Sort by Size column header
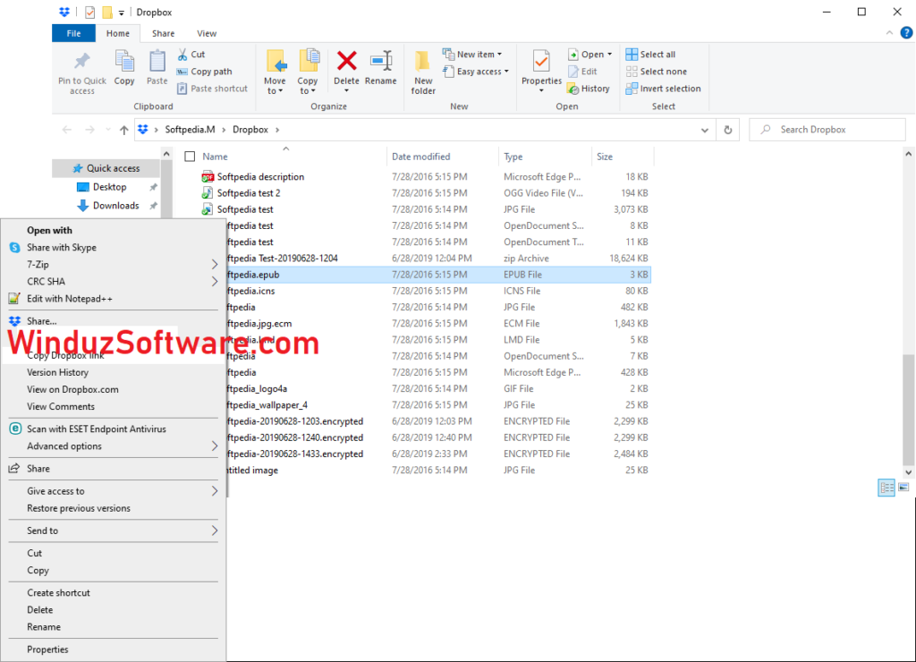 tap(623, 157)
